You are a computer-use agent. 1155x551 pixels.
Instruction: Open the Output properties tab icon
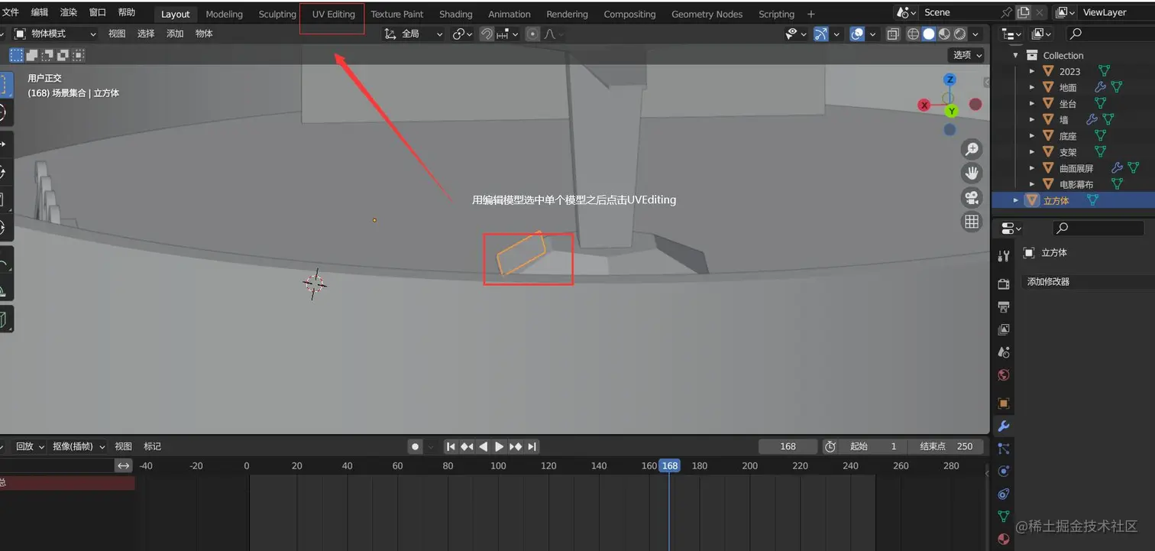[x=1004, y=307]
